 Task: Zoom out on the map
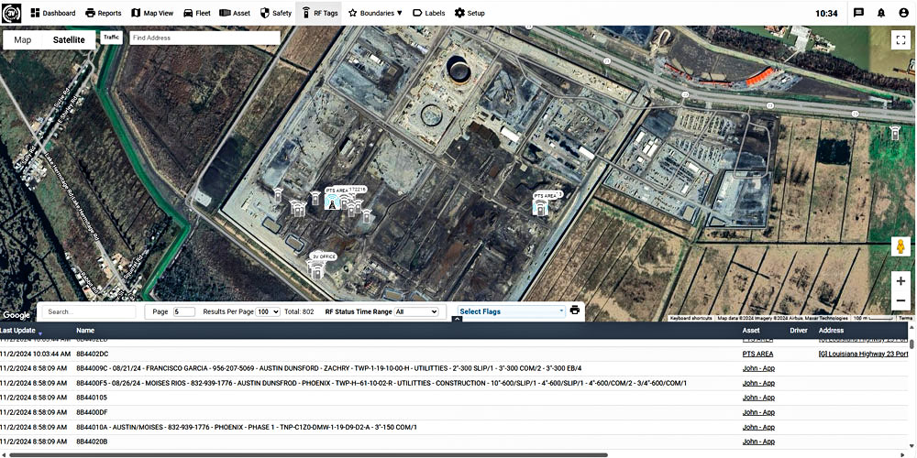900,300
